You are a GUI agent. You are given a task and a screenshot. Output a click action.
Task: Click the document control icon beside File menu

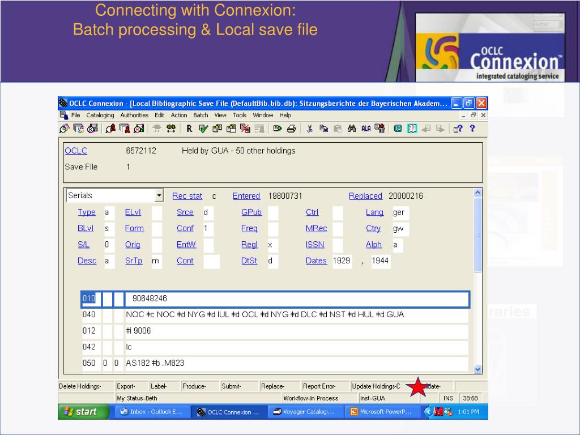(63, 115)
